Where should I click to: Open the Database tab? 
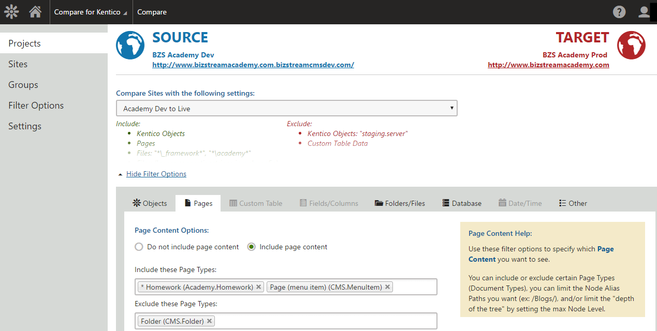462,203
